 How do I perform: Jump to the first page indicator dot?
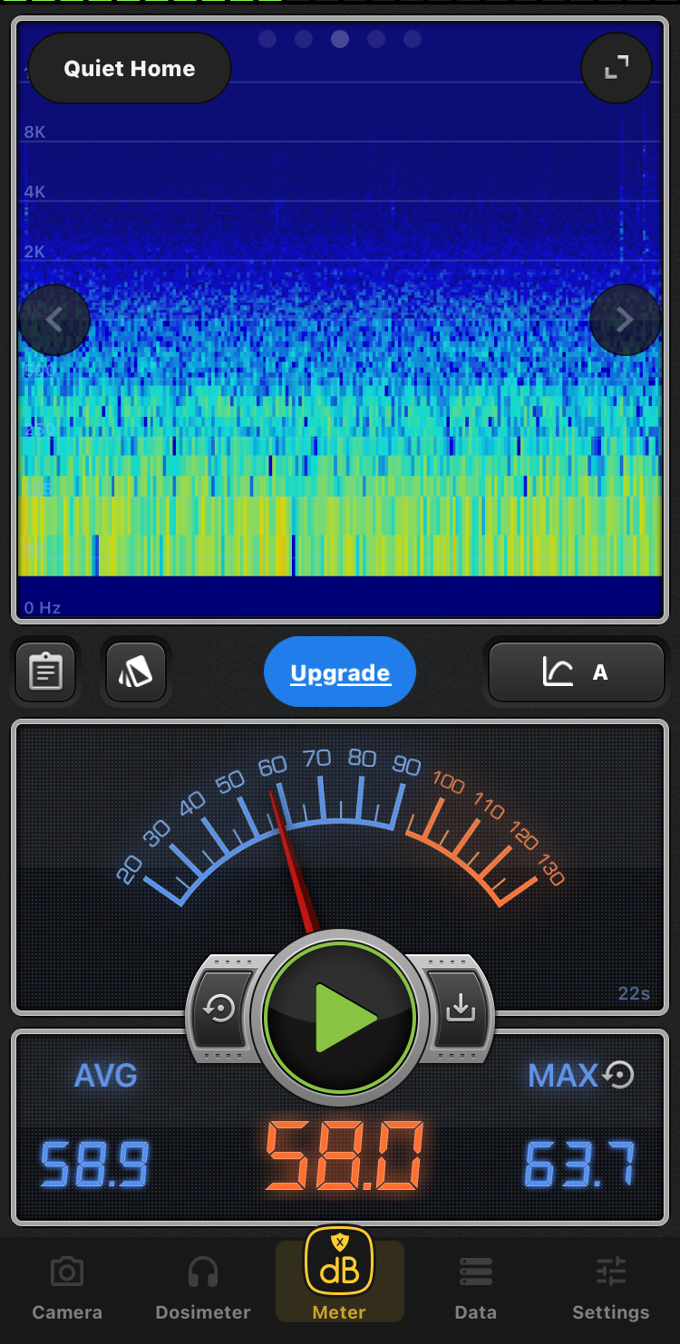pos(267,39)
